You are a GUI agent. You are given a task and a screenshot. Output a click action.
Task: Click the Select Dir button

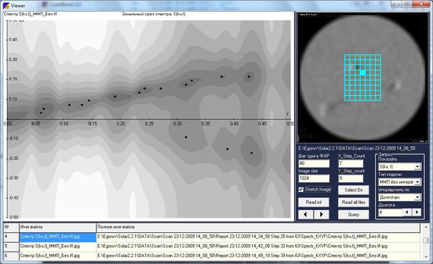pos(353,190)
